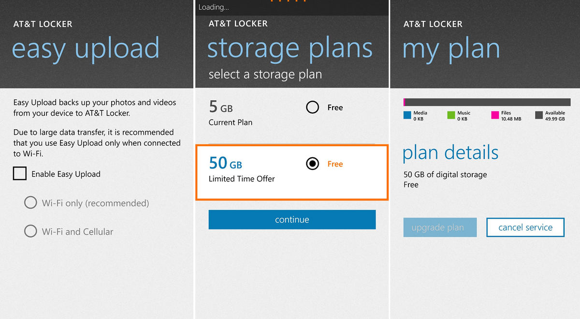
Task: Click the AT&T LOCKER header on my plan screen
Action: 433,23
